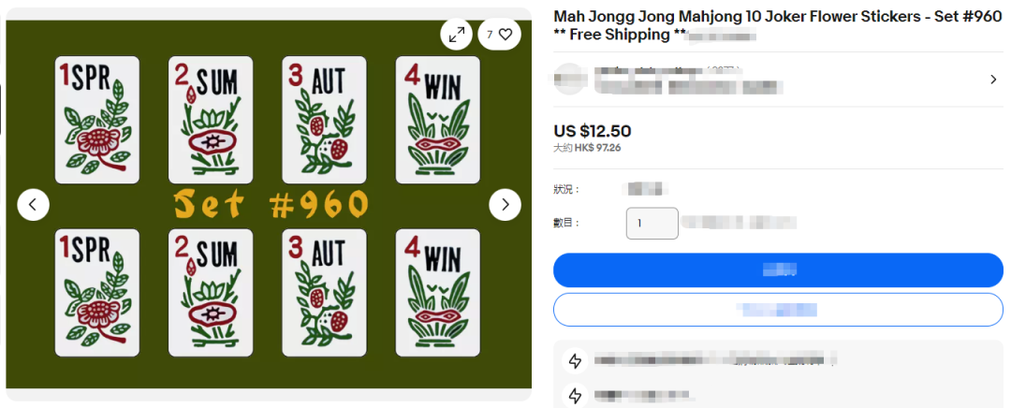
Task: Click the bottom 4 WIN tile image
Action: tap(438, 293)
